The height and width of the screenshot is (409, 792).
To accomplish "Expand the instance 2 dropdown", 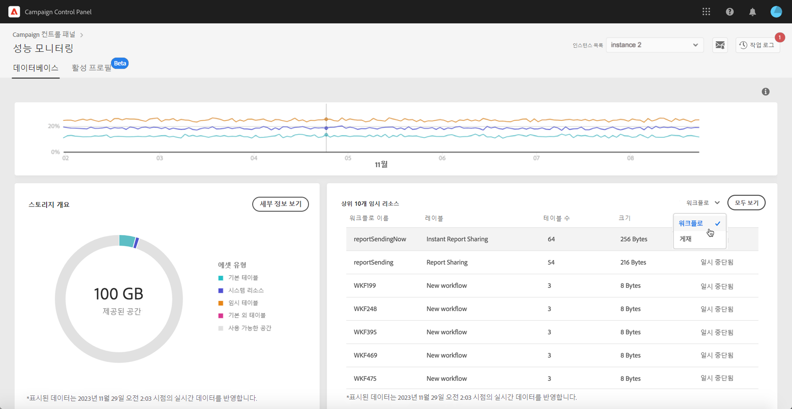I will [x=655, y=45].
